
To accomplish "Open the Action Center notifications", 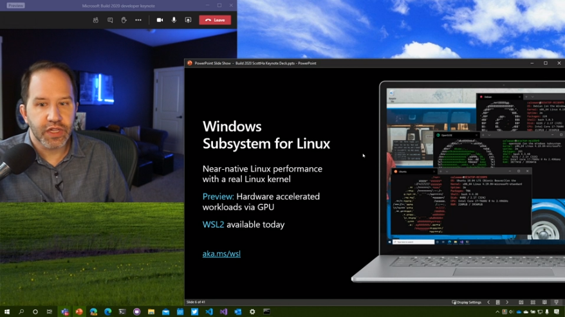I will [557, 312].
